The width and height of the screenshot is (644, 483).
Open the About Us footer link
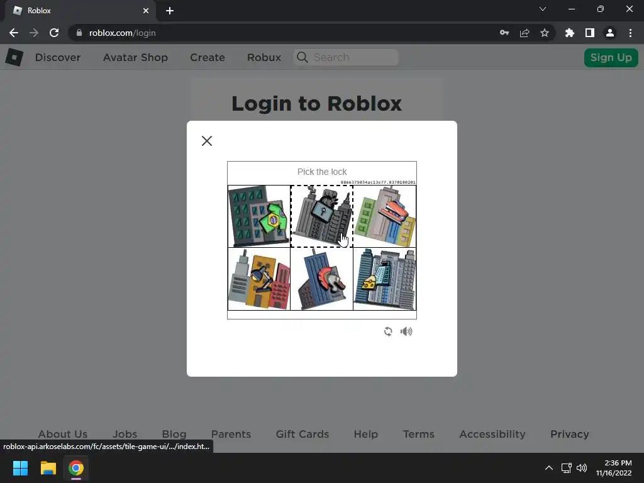pos(63,434)
